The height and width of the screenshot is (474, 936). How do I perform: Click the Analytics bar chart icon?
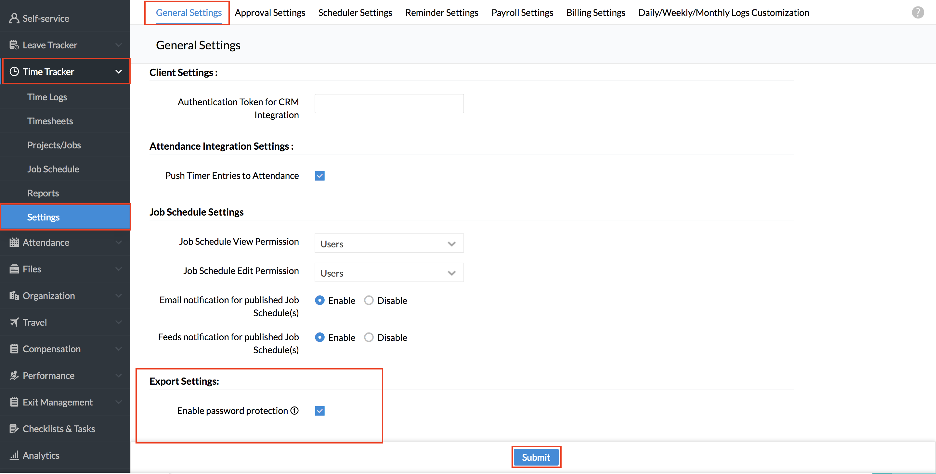coord(14,455)
